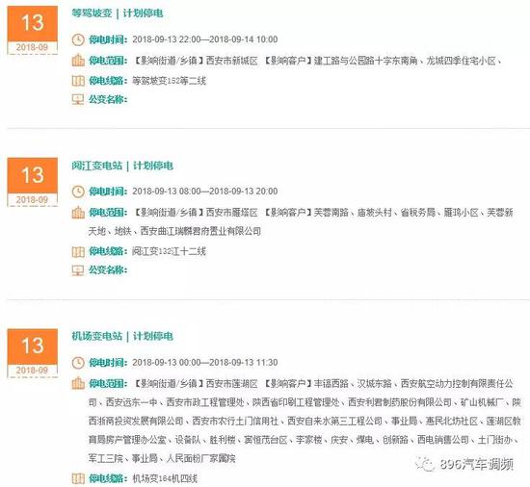This screenshot has width=530, height=487.
Task: Click the clock icon in 机场变电站 entry
Action: (78, 363)
